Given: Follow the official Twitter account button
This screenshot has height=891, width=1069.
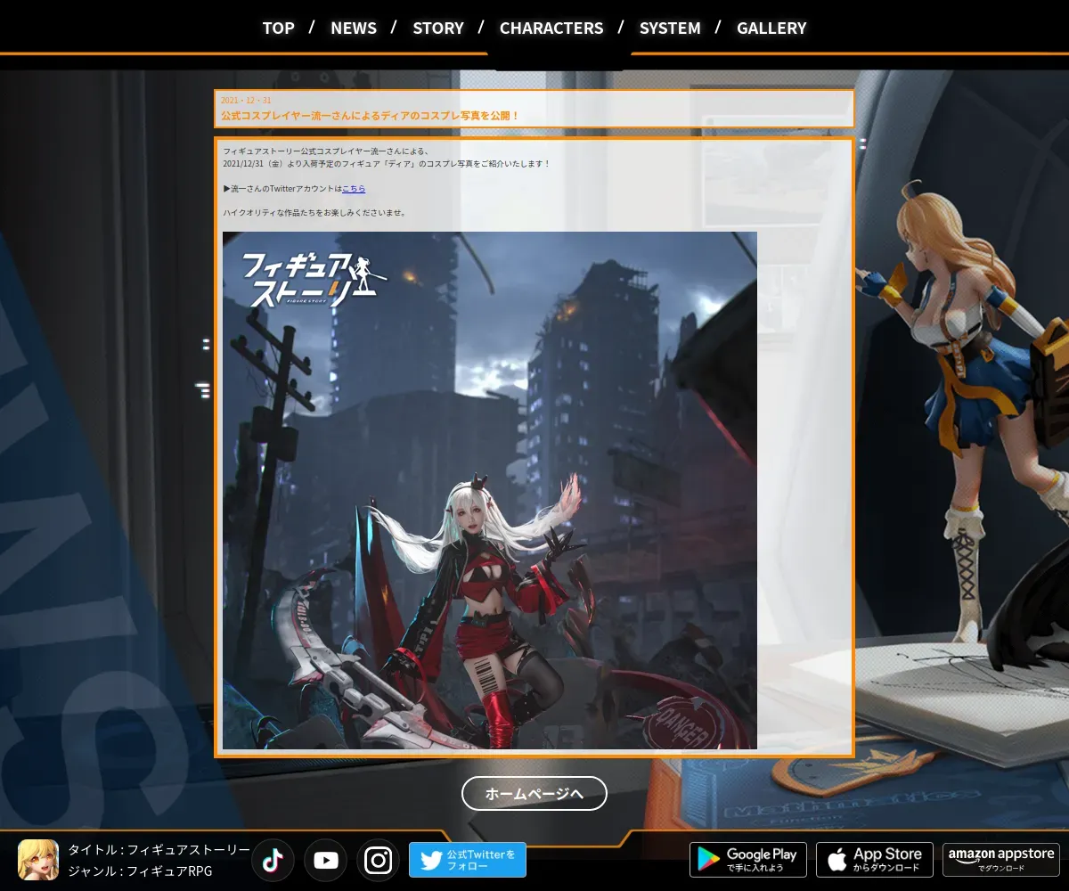Looking at the screenshot, I should point(468,860).
